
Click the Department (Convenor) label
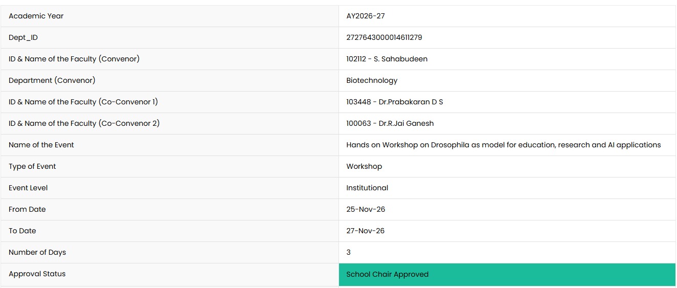(x=52, y=80)
